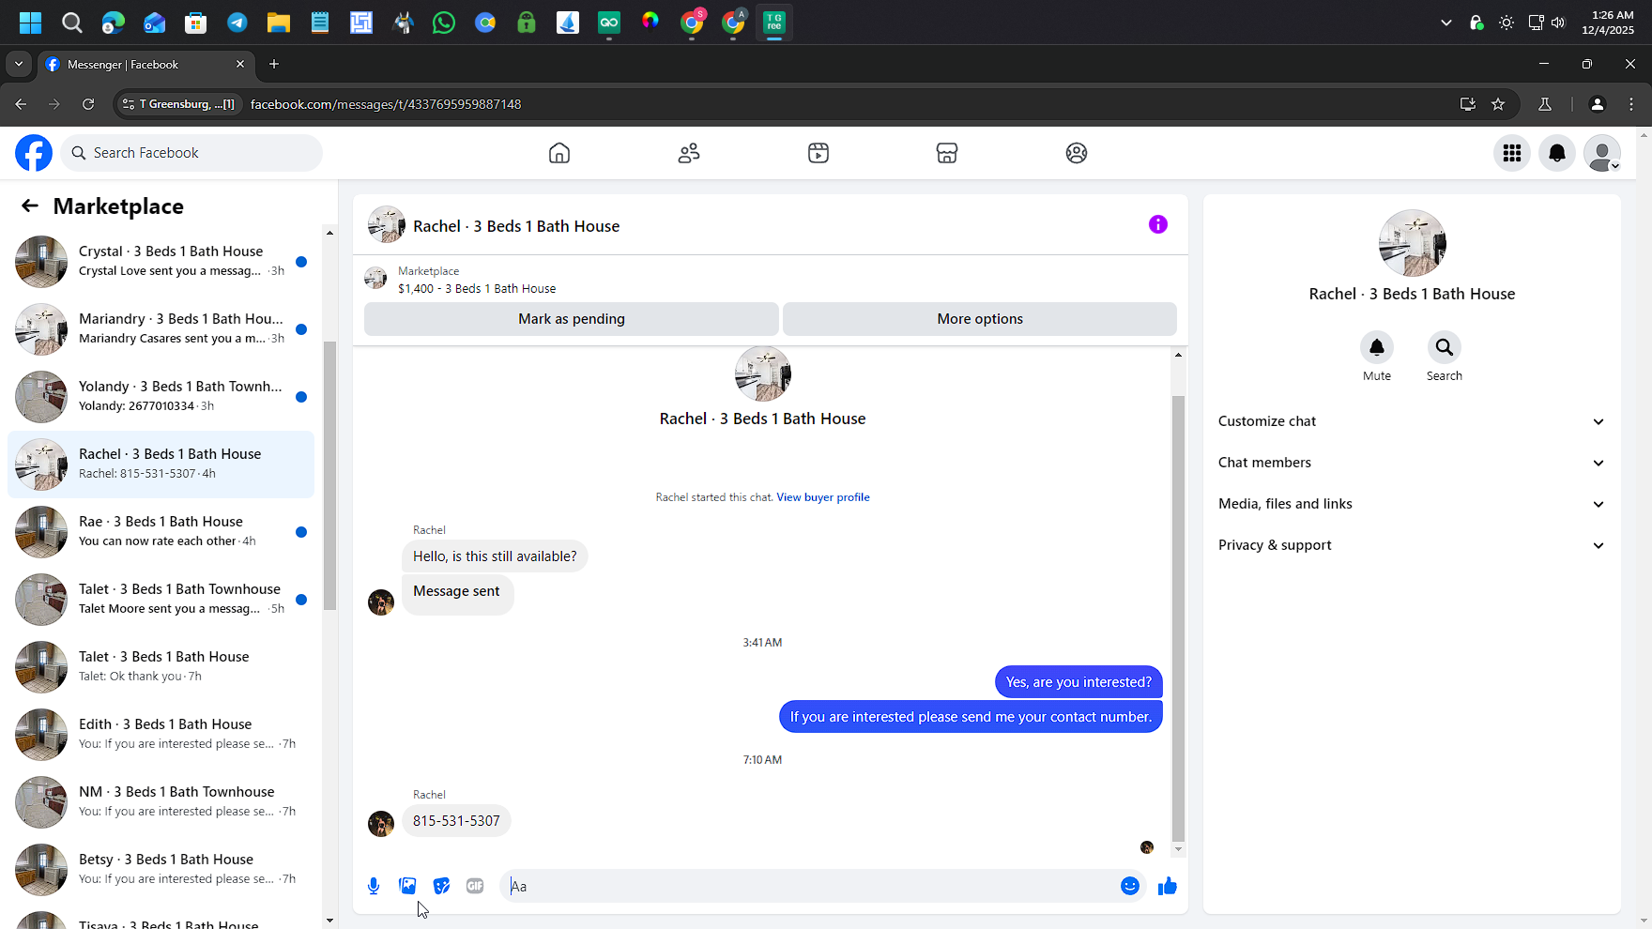The width and height of the screenshot is (1652, 929).
Task: Show hidden system tray icons chevron
Action: (x=1446, y=23)
